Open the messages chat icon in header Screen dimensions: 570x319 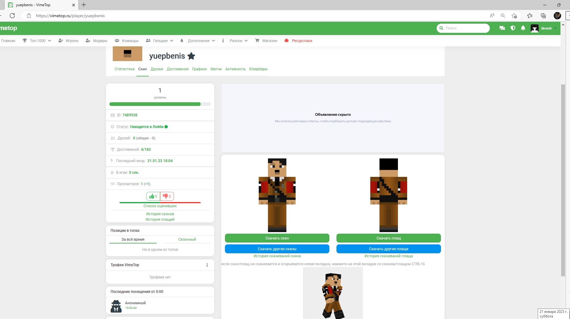point(502,28)
